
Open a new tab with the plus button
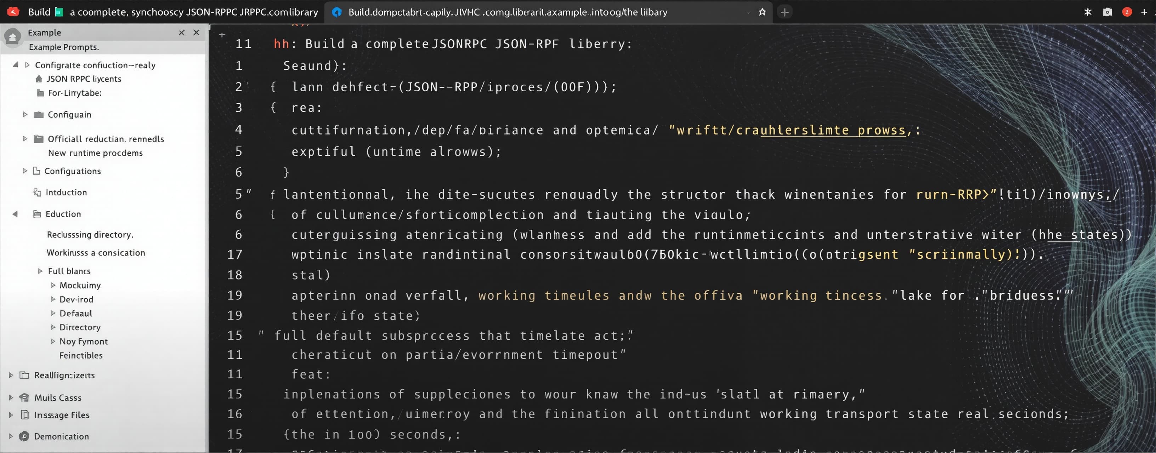click(784, 12)
